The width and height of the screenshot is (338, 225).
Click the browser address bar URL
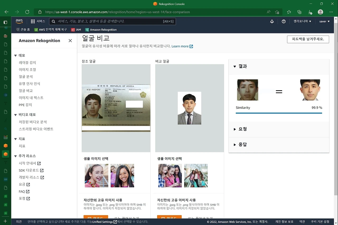pos(118,12)
